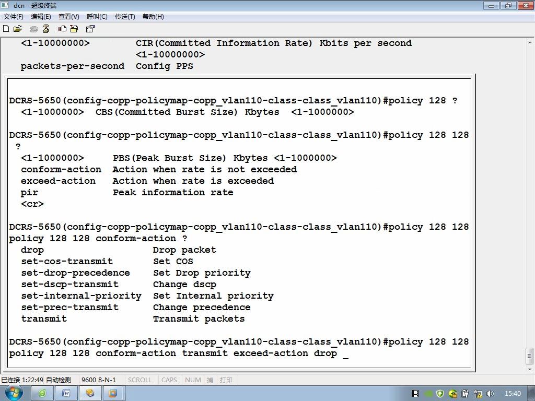The image size is (535, 401).
Task: Click the vertical scrollbar thumb
Action: tap(530, 356)
